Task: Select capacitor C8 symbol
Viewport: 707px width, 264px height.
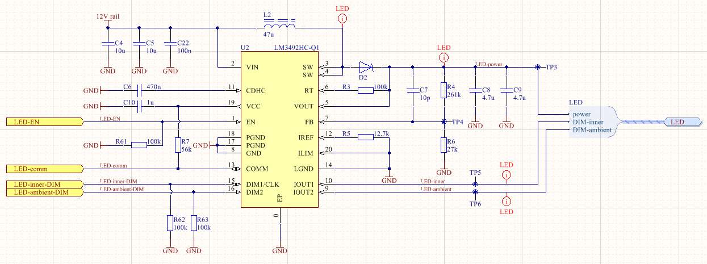Action: (x=475, y=90)
